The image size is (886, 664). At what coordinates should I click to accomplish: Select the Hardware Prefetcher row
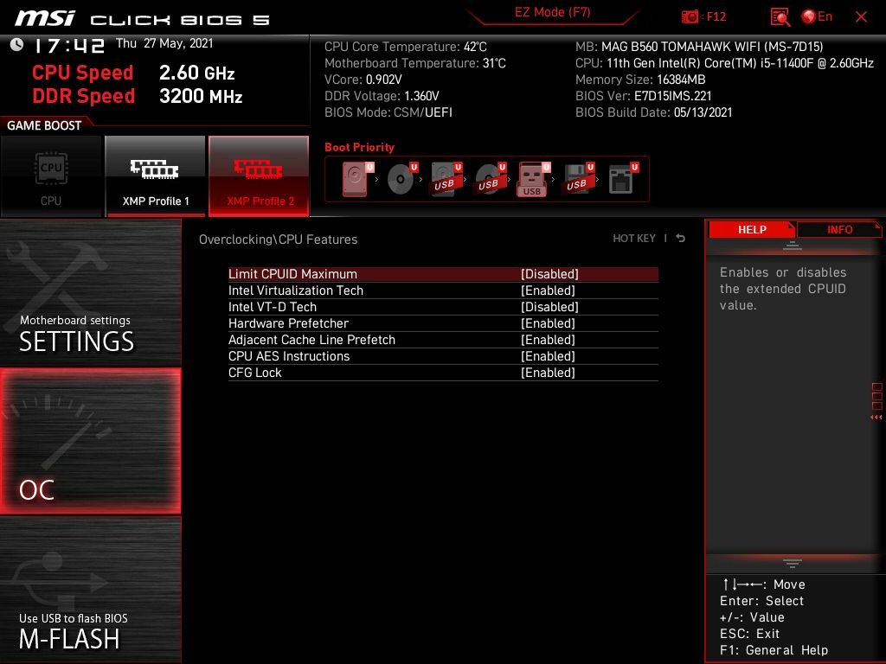(443, 323)
